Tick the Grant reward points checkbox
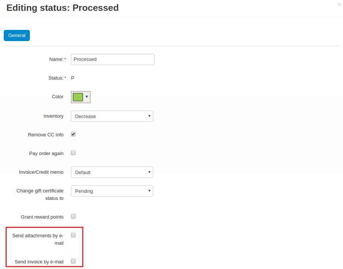This screenshot has height=269, width=343. tap(73, 217)
